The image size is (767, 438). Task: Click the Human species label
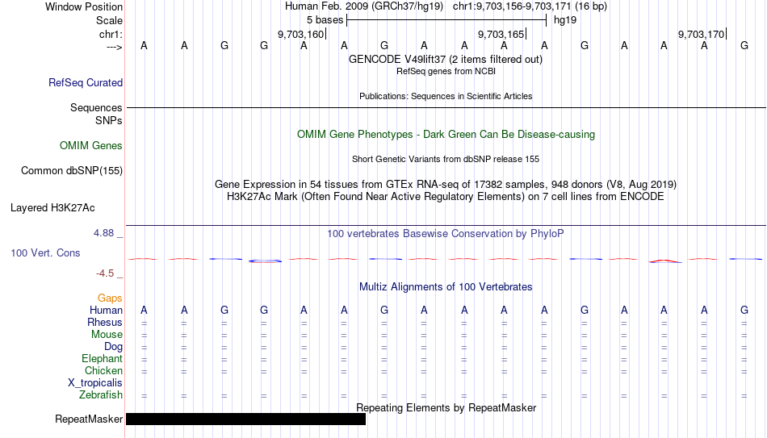(106, 311)
